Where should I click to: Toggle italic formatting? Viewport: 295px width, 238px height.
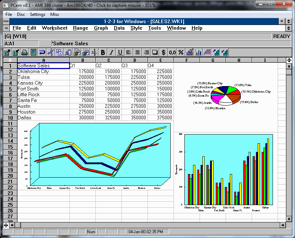[x=111, y=52]
